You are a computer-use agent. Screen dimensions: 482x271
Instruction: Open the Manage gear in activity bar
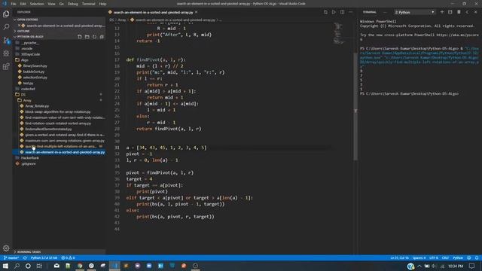6,248
